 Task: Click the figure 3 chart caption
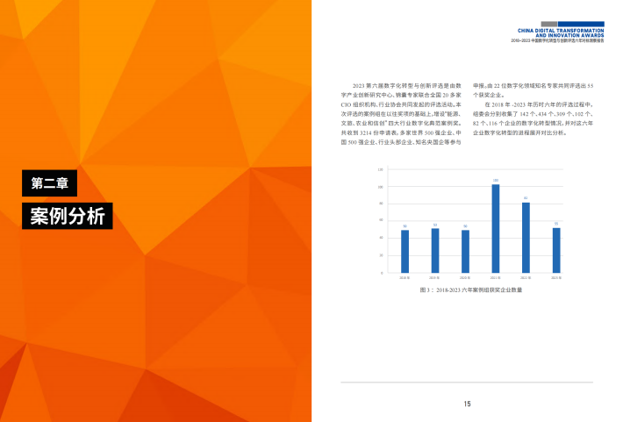(471, 289)
